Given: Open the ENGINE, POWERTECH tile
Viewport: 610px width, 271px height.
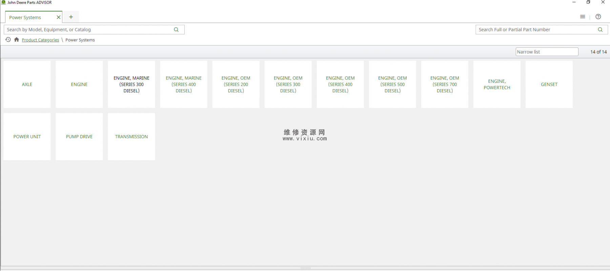Looking at the screenshot, I should click(497, 84).
